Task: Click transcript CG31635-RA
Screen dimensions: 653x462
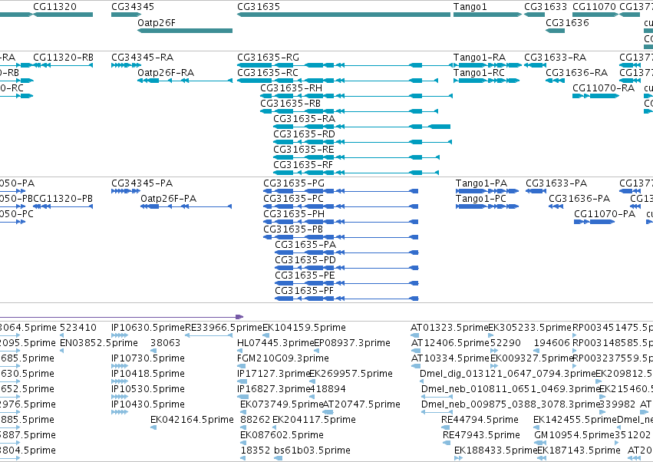Action: [362, 127]
